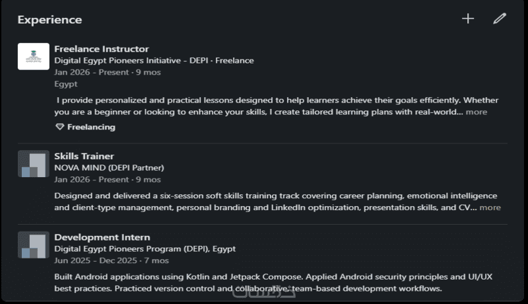Click the Jun 2025 - Dec 2025 date line
The width and height of the screenshot is (528, 304).
pos(112,260)
